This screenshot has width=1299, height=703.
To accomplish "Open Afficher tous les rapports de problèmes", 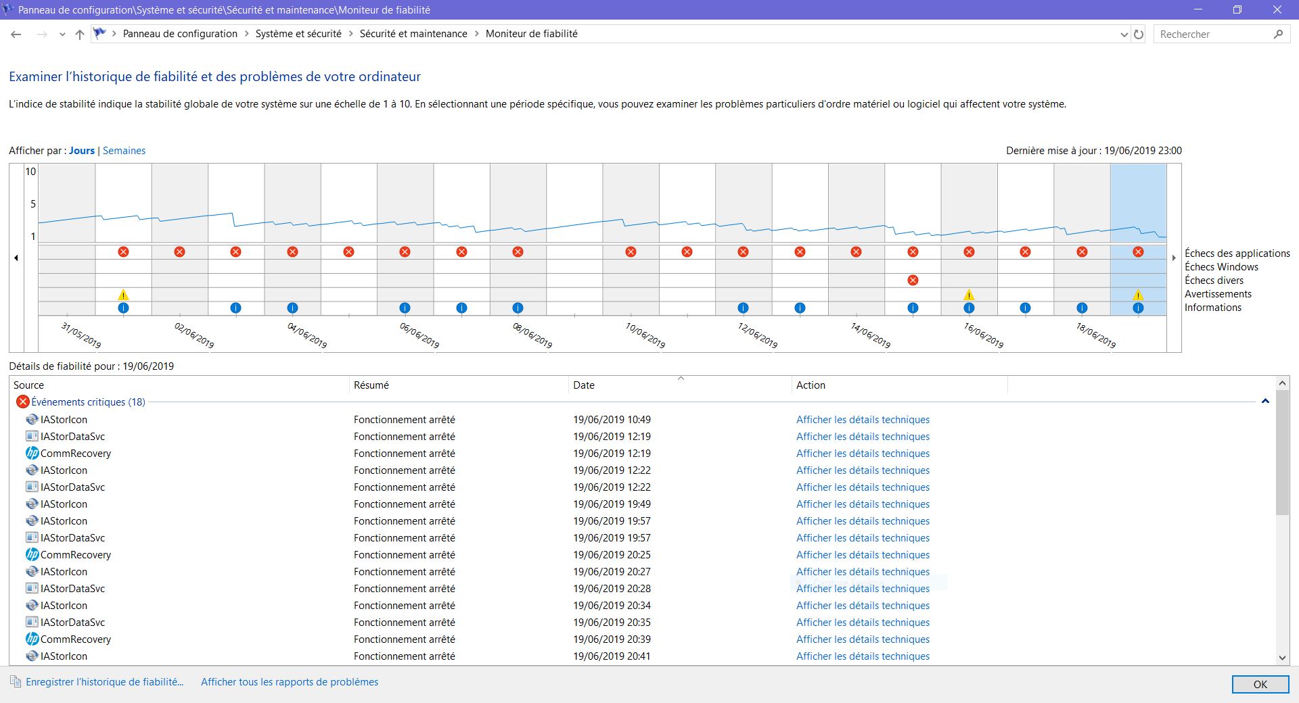I will (290, 682).
